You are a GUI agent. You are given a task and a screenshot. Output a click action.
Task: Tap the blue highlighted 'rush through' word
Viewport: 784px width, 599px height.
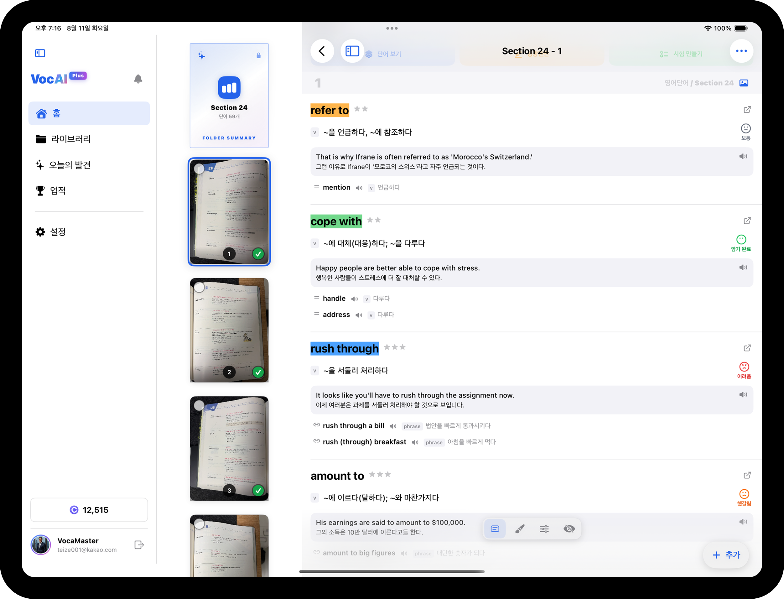(x=345, y=348)
